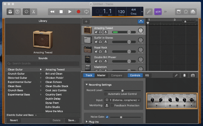Open Quick Help question mark button
This screenshot has width=203, height=126.
point(17,12)
